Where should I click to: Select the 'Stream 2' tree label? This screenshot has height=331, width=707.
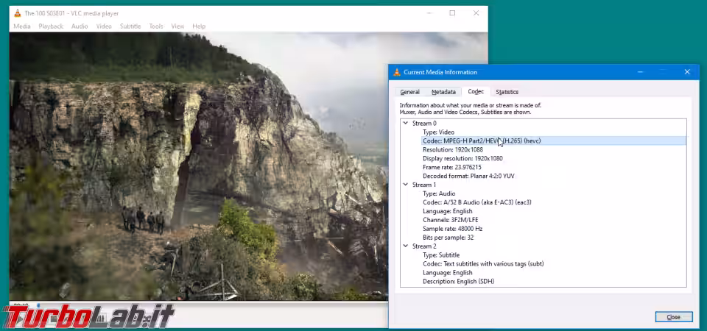coord(424,246)
